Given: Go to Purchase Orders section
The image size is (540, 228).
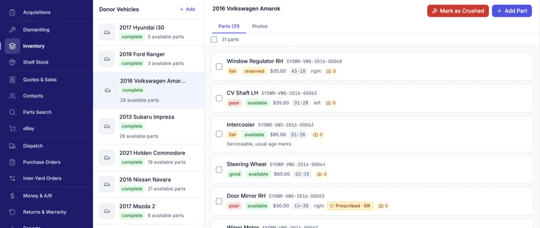Looking at the screenshot, I should pyautogui.click(x=46, y=162).
